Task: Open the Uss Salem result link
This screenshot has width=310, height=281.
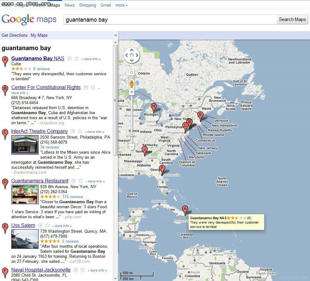Action: click(23, 225)
